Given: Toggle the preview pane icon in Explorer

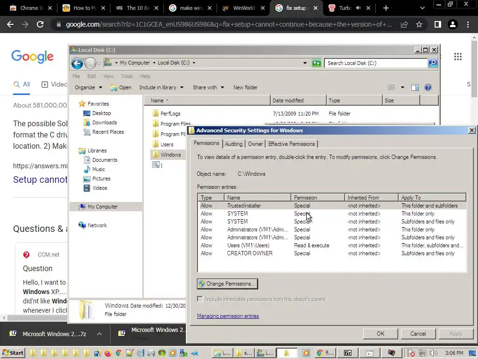Looking at the screenshot, I should tap(415, 87).
